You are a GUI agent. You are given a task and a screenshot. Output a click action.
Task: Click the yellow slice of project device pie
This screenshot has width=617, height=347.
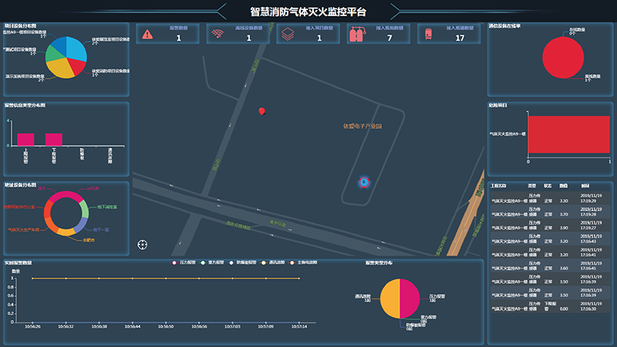(61, 69)
